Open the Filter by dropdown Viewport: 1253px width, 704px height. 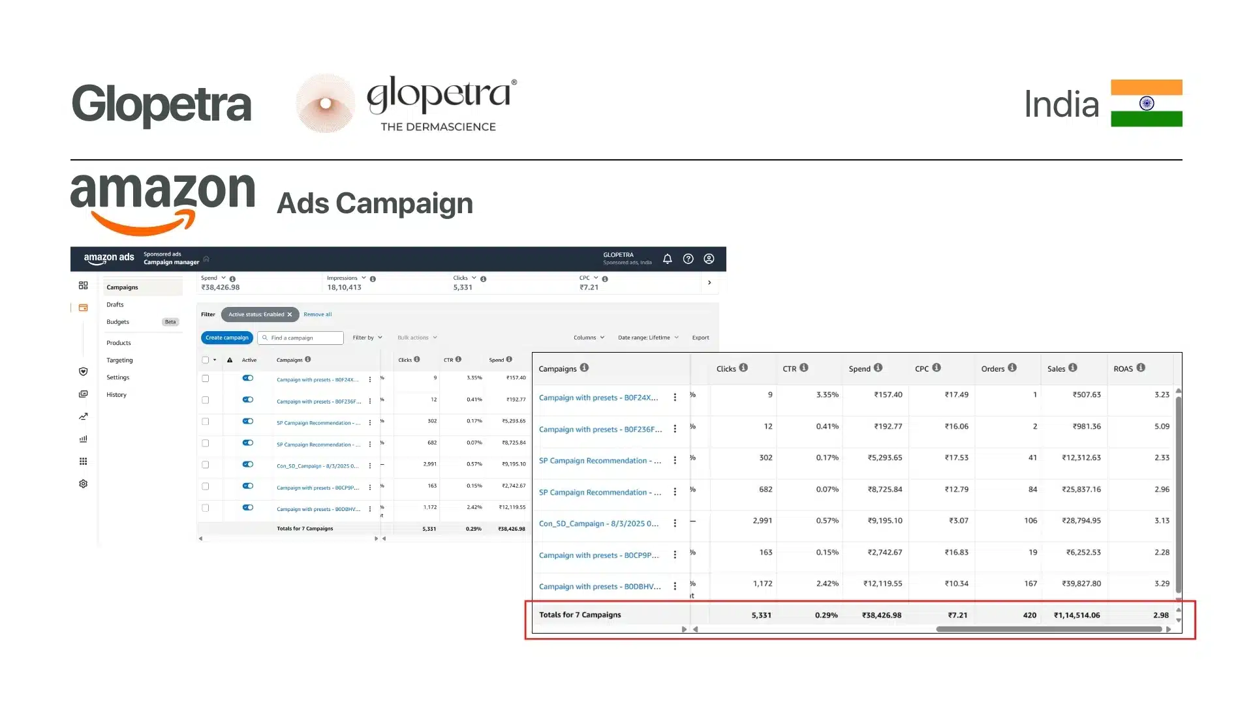pyautogui.click(x=367, y=338)
